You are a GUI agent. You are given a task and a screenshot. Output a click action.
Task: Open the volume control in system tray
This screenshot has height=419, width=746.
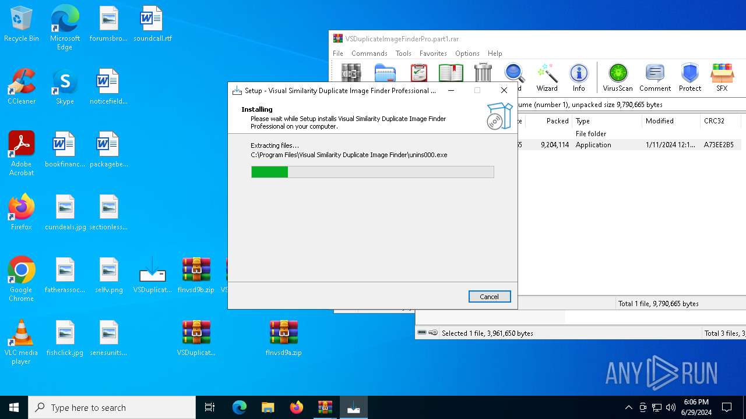click(x=671, y=407)
